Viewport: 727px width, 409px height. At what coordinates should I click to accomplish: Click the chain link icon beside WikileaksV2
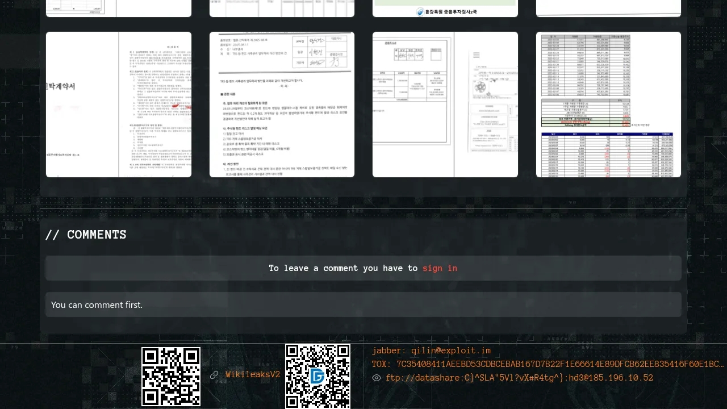pyautogui.click(x=214, y=375)
